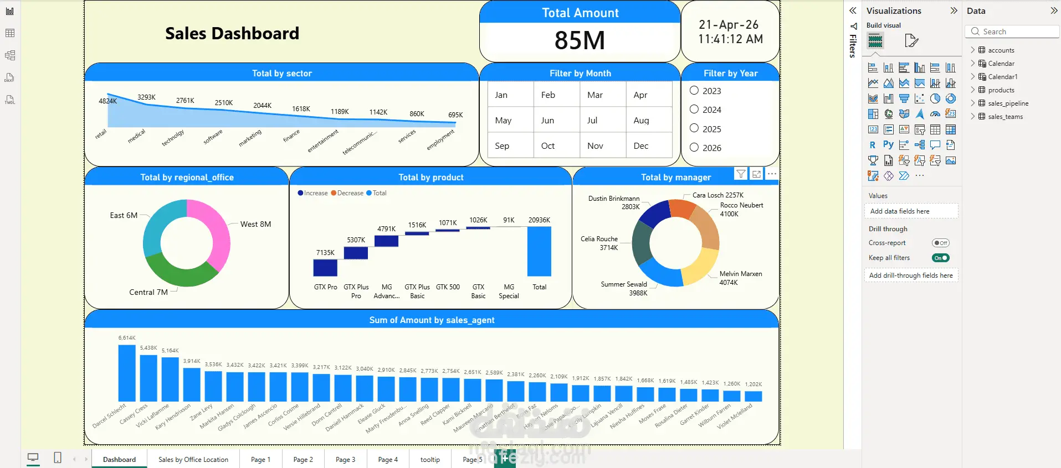1061x468 pixels.
Task: Select the 2024 year radio button
Action: click(694, 109)
